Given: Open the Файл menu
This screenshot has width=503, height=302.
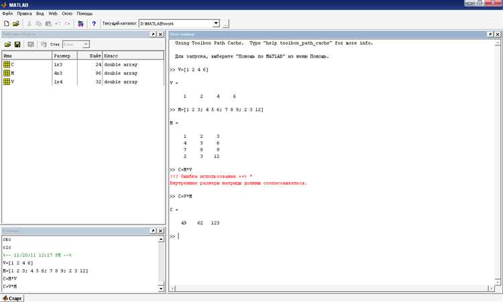Looking at the screenshot, I should click(7, 13).
